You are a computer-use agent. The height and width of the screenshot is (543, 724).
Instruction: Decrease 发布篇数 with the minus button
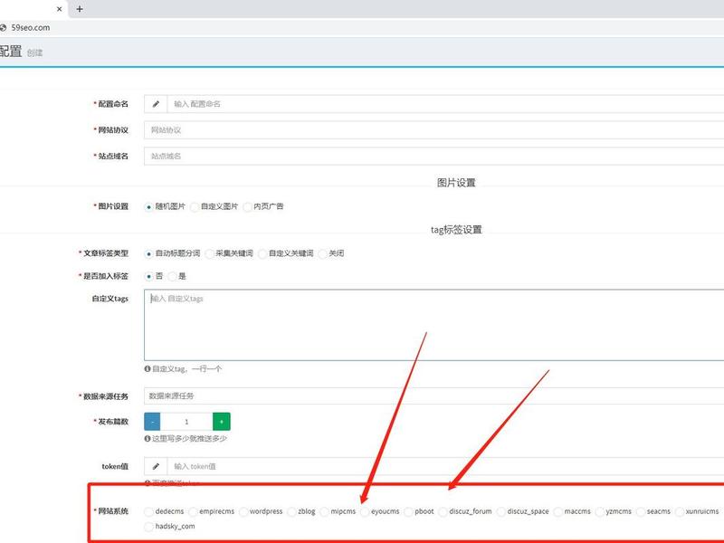152,422
